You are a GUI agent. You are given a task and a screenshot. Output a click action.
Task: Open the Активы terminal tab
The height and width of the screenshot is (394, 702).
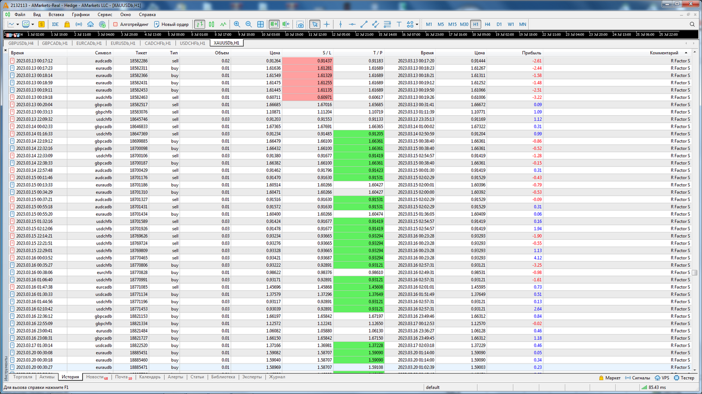click(x=47, y=377)
